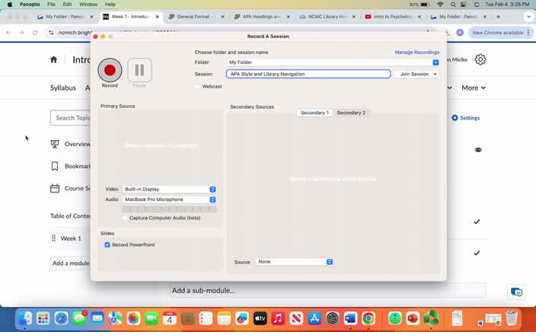Screen dimensions: 536x332
Task: Switch to NCMC Library Chrome tab
Action: (x=327, y=17)
